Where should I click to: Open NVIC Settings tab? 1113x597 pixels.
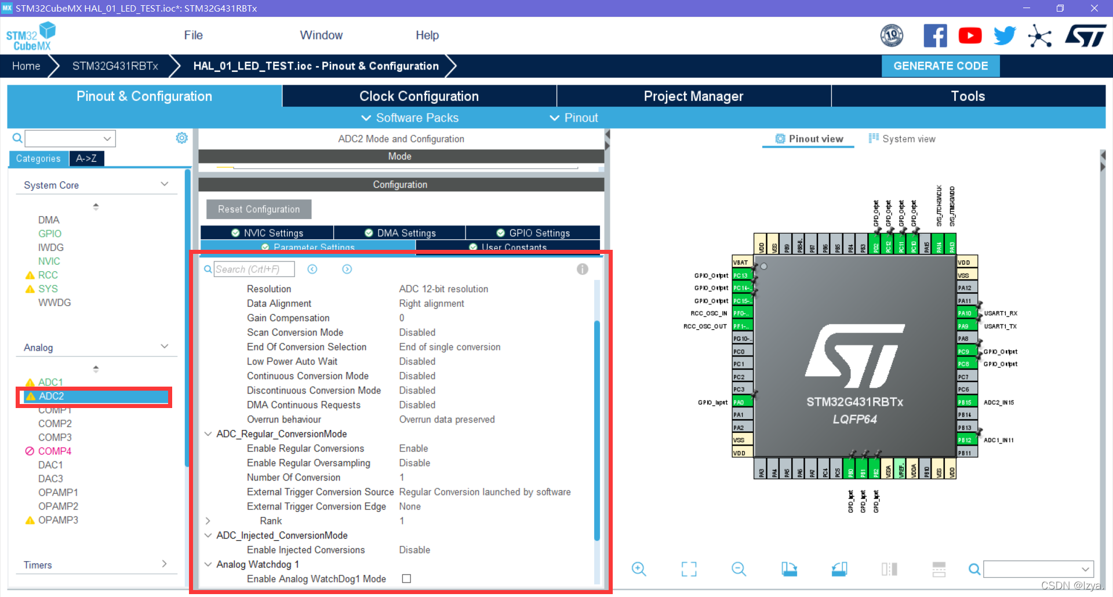pyautogui.click(x=267, y=233)
